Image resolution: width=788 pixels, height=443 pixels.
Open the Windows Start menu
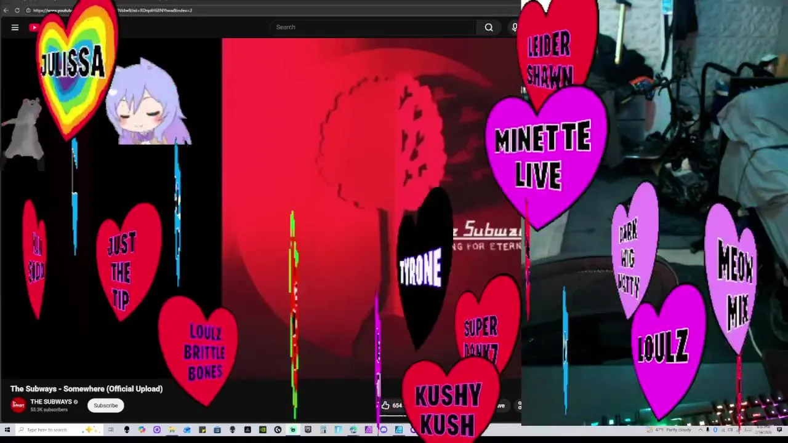[x=7, y=429]
